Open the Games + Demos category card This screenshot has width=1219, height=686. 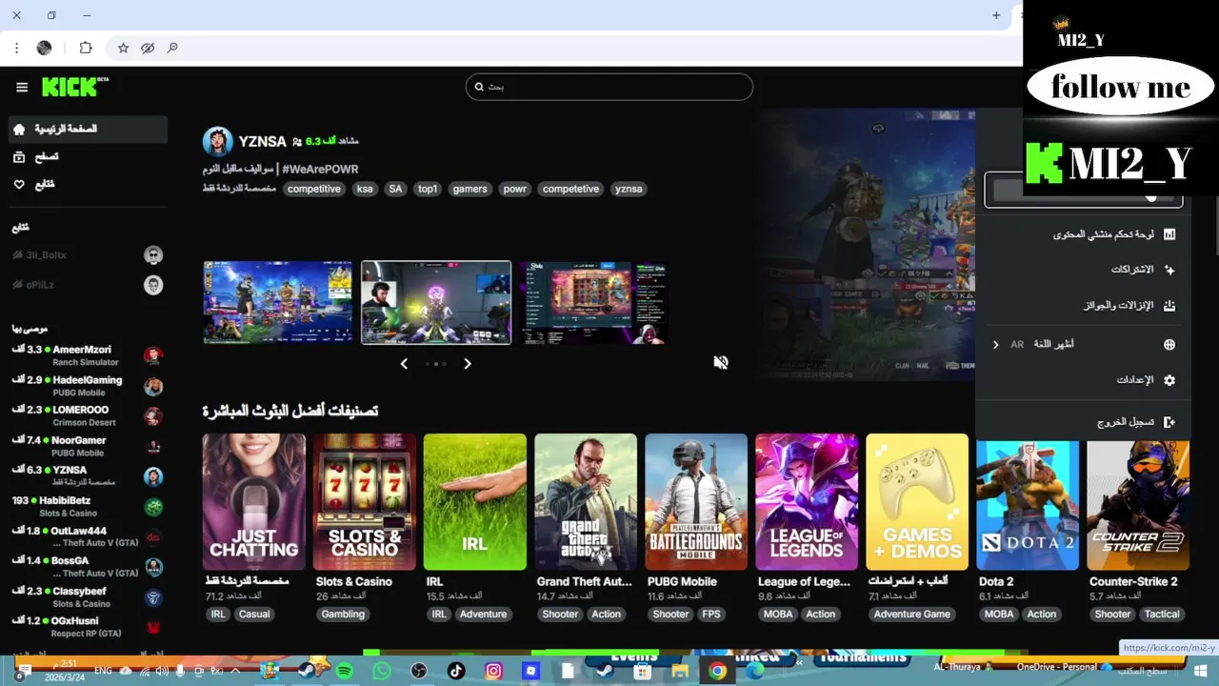point(917,502)
